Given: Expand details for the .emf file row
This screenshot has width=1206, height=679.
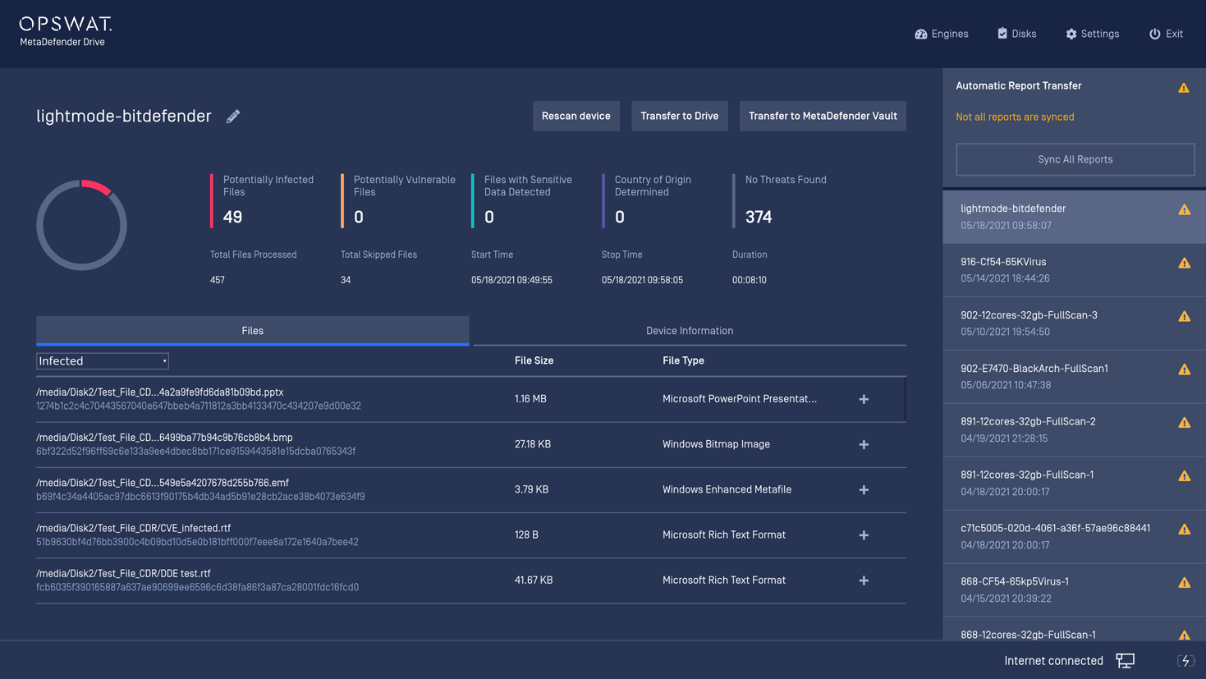Looking at the screenshot, I should pos(864,489).
